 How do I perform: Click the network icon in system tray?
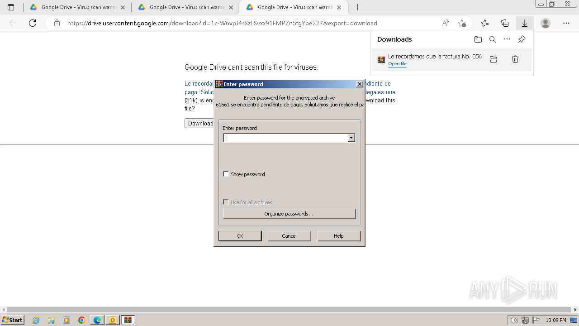tap(525, 320)
